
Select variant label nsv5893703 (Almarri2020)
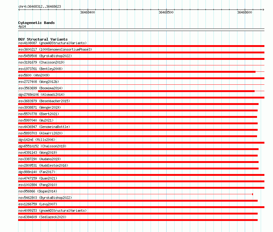40,133
